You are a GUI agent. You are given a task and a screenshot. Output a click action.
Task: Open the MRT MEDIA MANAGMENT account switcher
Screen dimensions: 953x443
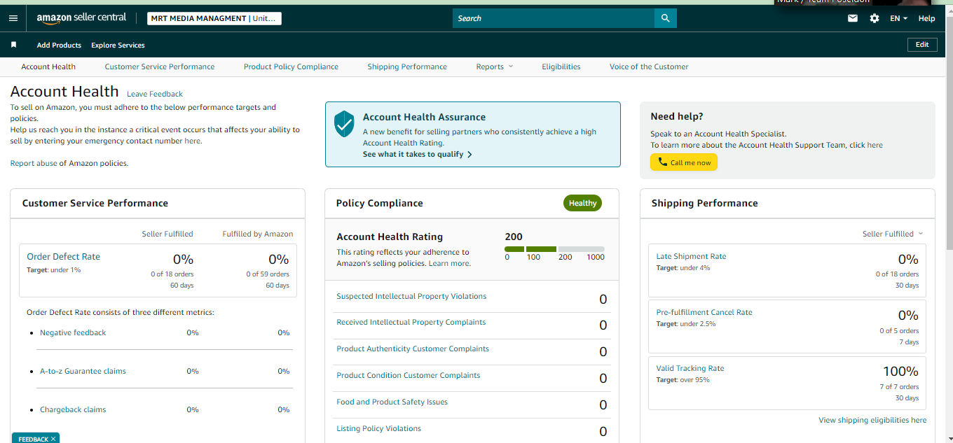tap(214, 18)
